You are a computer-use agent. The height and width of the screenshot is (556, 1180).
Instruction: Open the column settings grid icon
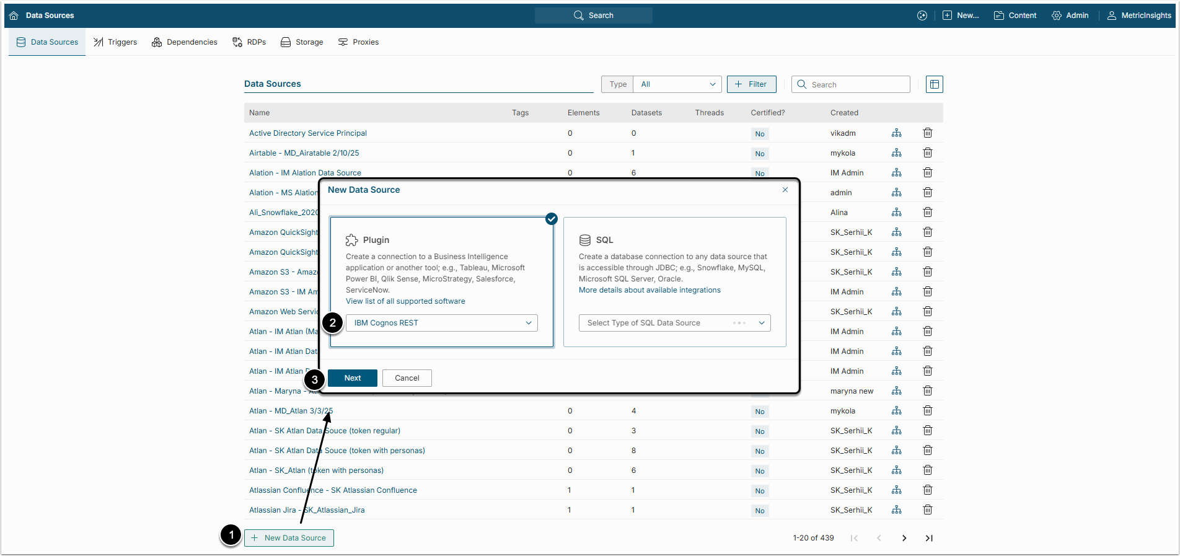[934, 84]
